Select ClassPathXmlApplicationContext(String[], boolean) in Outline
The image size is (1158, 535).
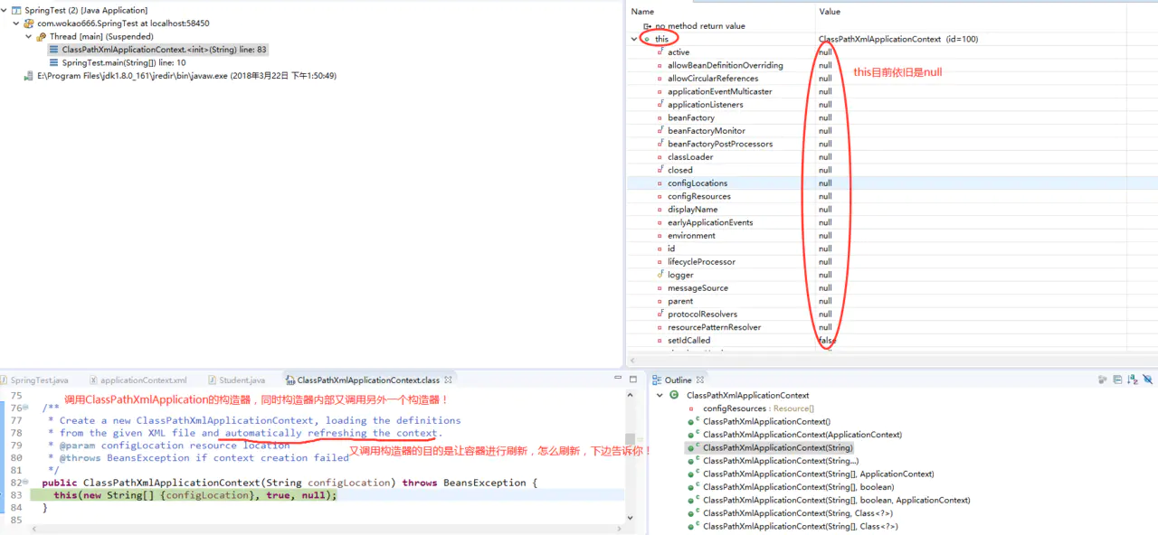click(x=791, y=487)
